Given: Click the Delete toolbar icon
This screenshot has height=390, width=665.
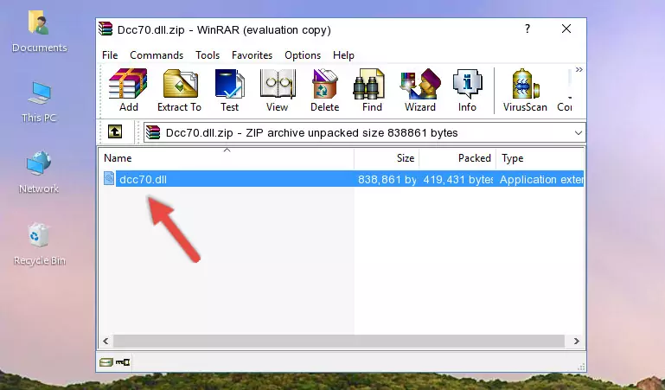Looking at the screenshot, I should pos(325,90).
